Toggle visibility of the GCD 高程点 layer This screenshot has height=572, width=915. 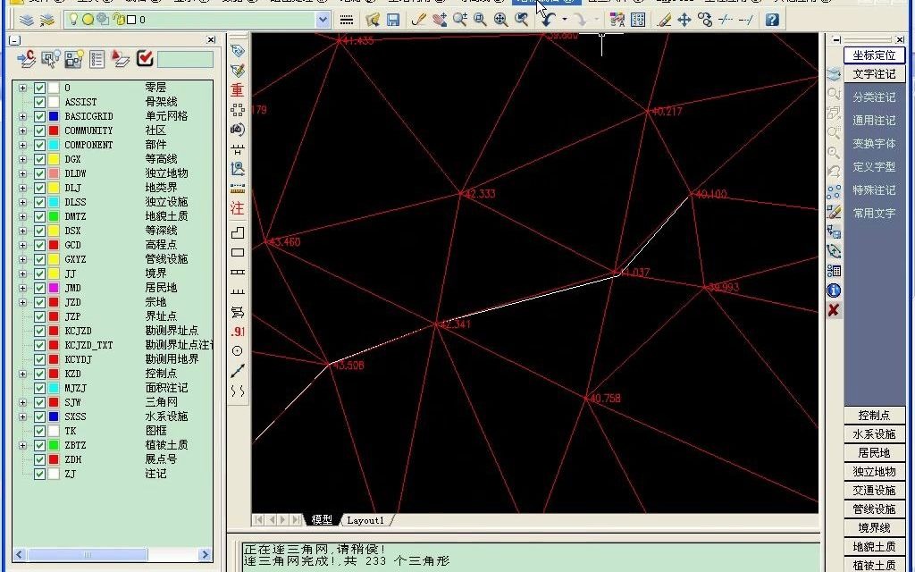pyautogui.click(x=39, y=244)
